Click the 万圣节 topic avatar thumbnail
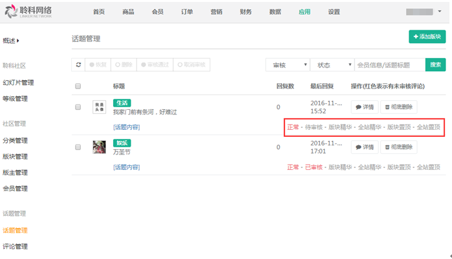This screenshot has width=452, height=259. point(99,147)
